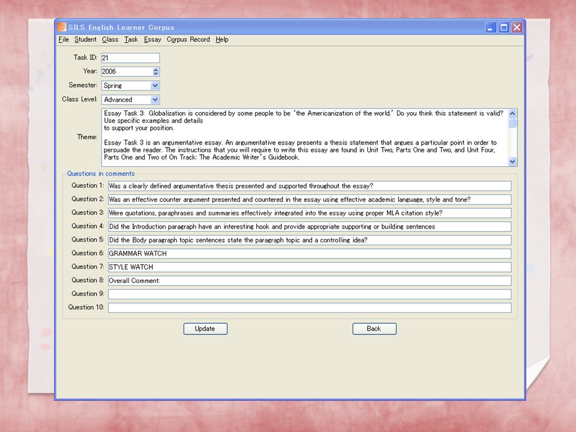The width and height of the screenshot is (576, 432).
Task: Click the Question 6 GRAMMAR WATCH field
Action: point(310,253)
